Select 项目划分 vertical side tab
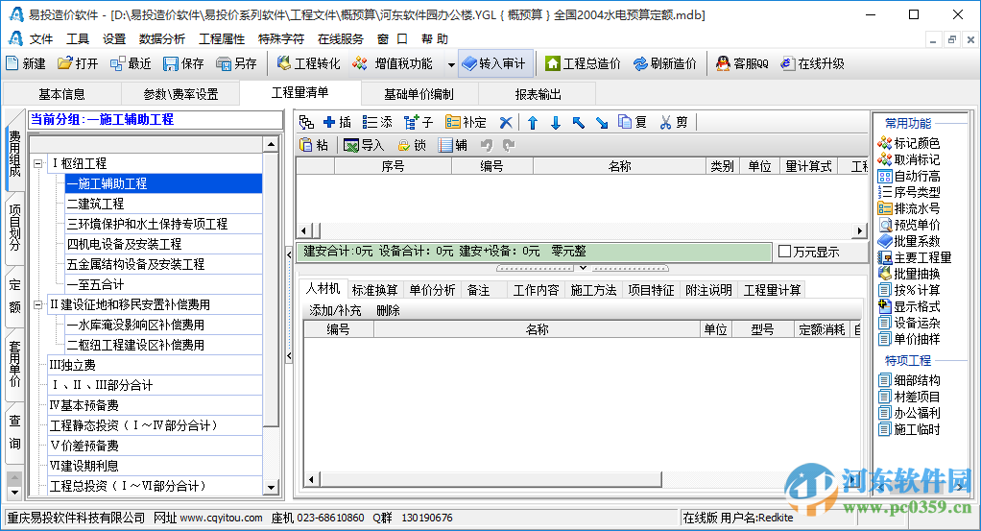Viewport: 981px width, 531px height. pos(15,228)
